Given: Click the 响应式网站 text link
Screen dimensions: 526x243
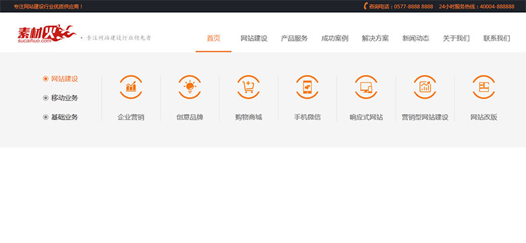Looking at the screenshot, I should [366, 117].
